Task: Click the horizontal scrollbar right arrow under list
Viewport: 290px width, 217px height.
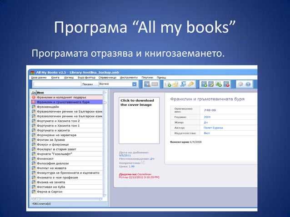Action: tap(101, 199)
